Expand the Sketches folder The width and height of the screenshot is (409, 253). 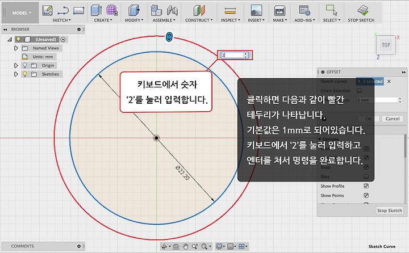[16, 74]
